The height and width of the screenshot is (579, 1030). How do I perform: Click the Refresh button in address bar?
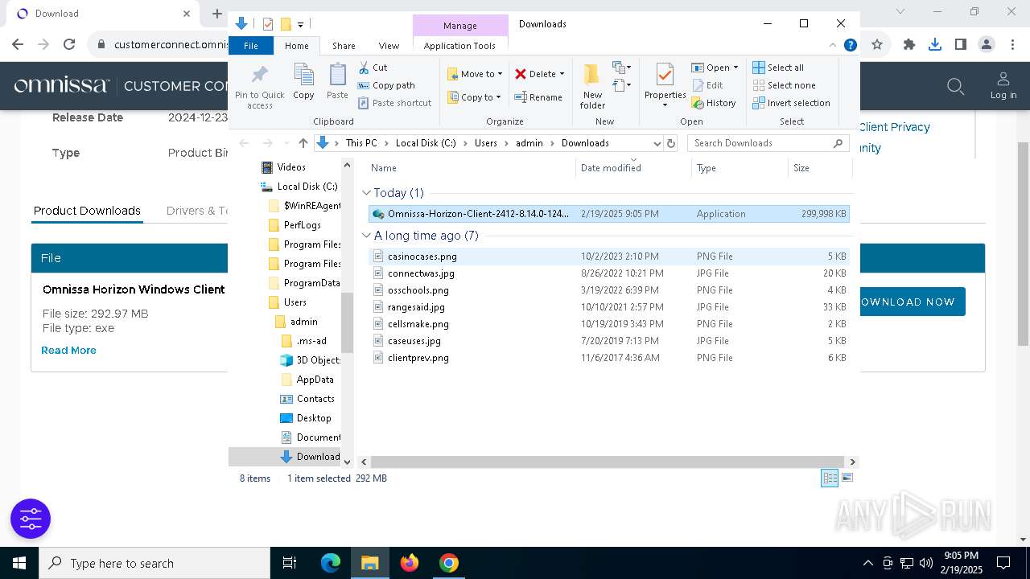coord(671,143)
